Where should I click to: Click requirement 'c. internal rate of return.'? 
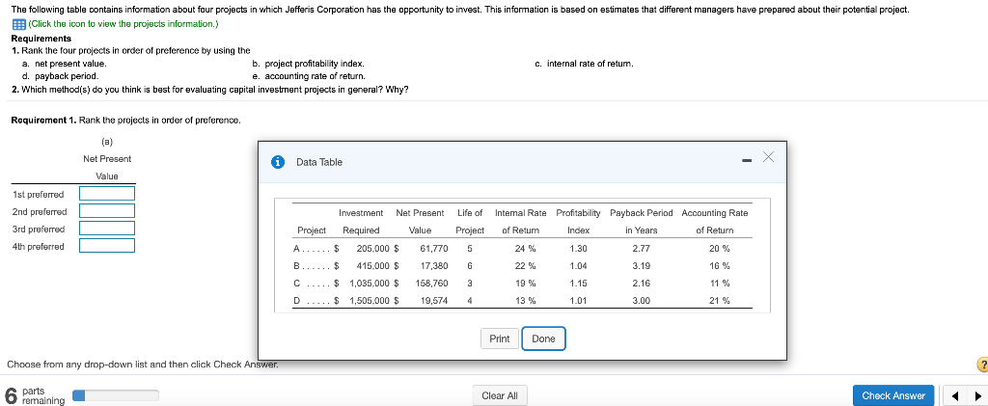pyautogui.click(x=584, y=64)
